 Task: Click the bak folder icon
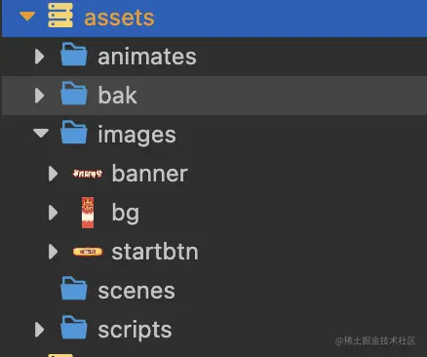(74, 94)
